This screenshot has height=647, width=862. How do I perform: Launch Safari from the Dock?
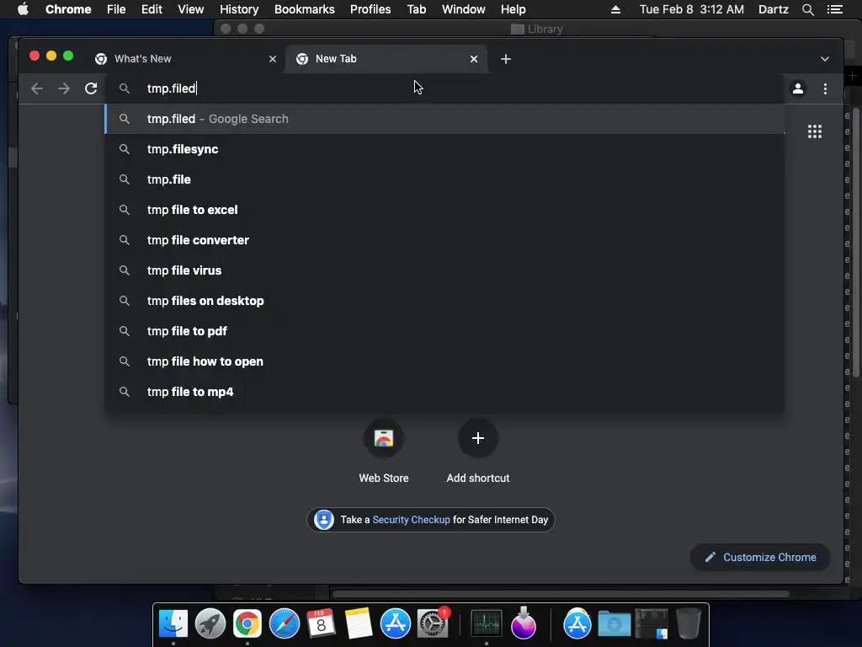tap(285, 624)
